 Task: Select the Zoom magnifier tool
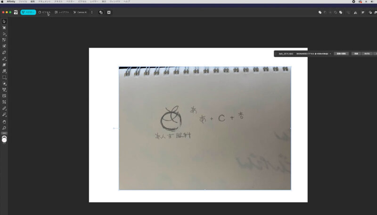[4, 128]
